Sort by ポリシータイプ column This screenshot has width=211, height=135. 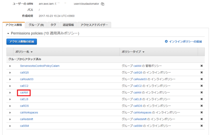tap(133, 52)
